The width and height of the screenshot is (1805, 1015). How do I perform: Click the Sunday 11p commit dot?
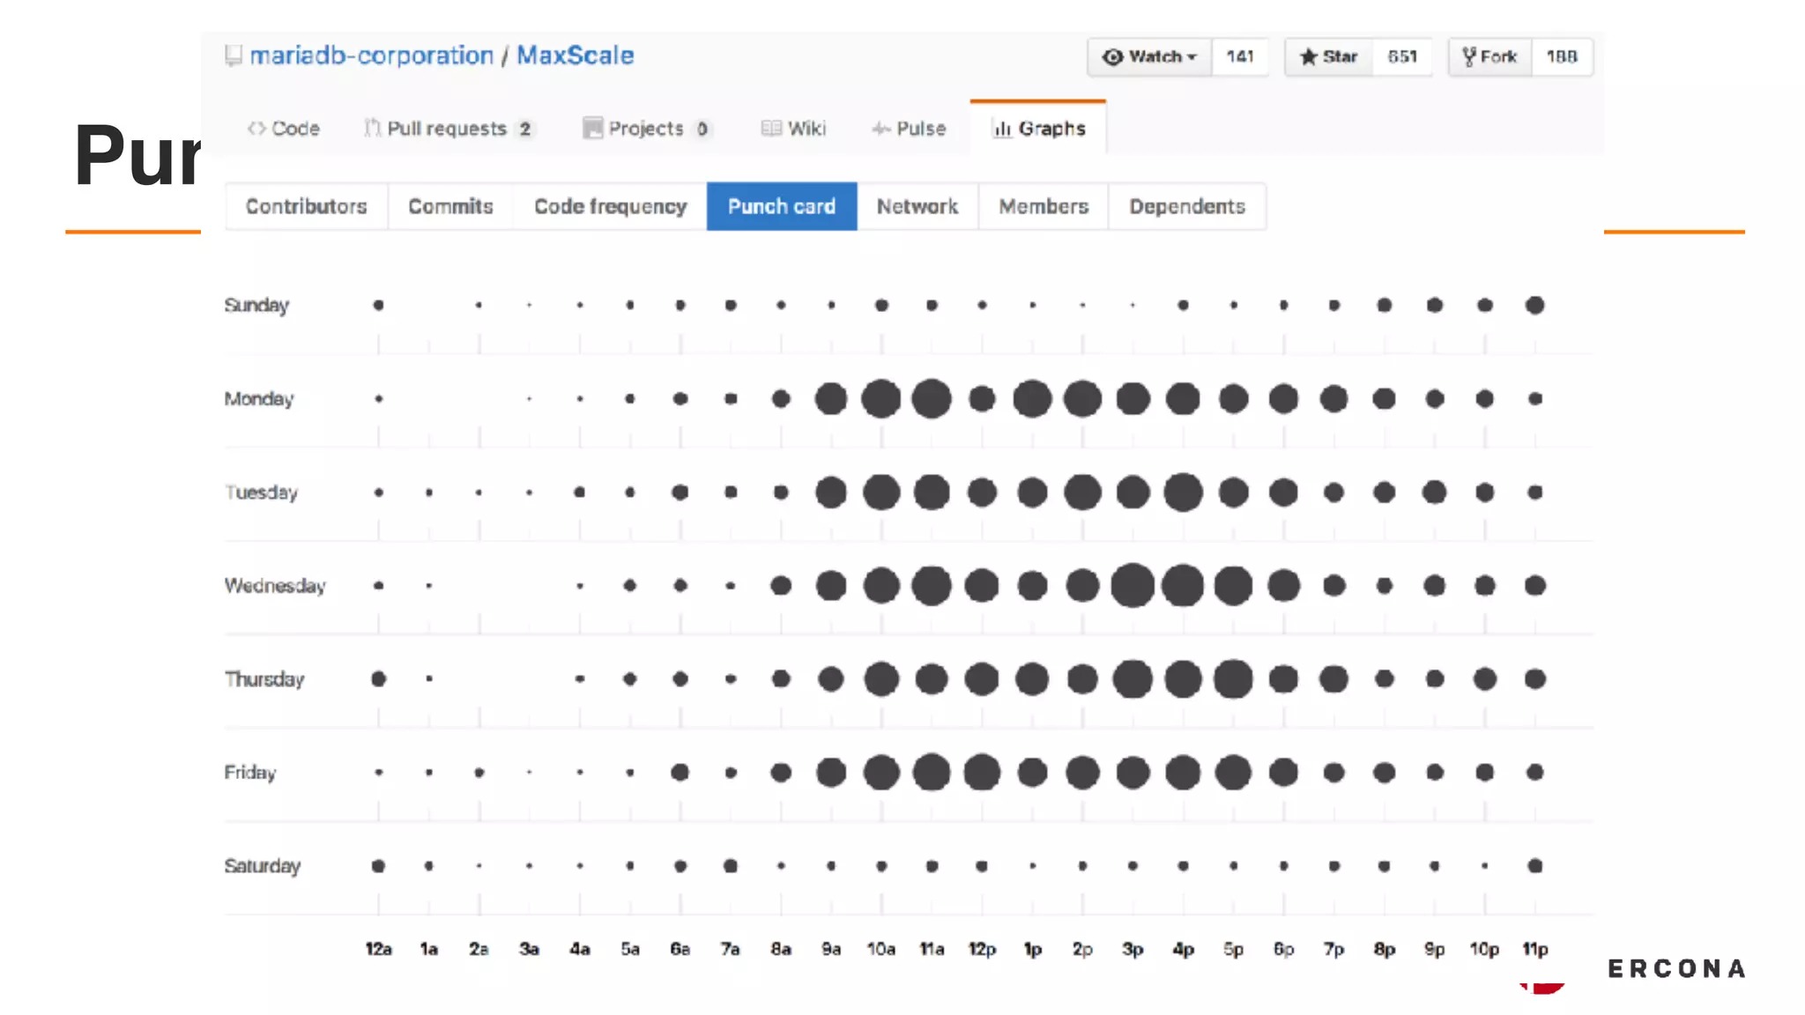click(1535, 306)
